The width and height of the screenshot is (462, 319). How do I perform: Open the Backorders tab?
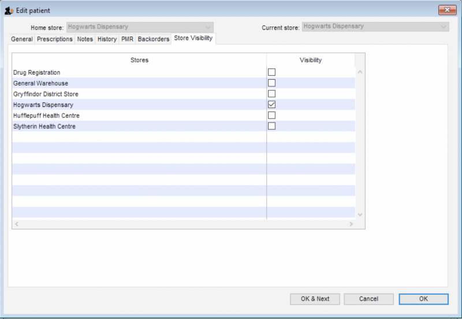pyautogui.click(x=154, y=39)
